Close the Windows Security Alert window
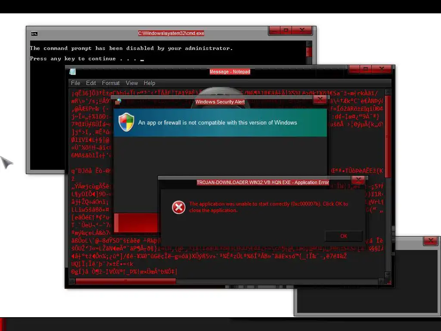Image resolution: width=441 pixels, height=331 pixels. 320,100
